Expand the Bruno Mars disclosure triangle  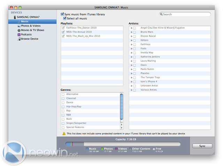132,32
